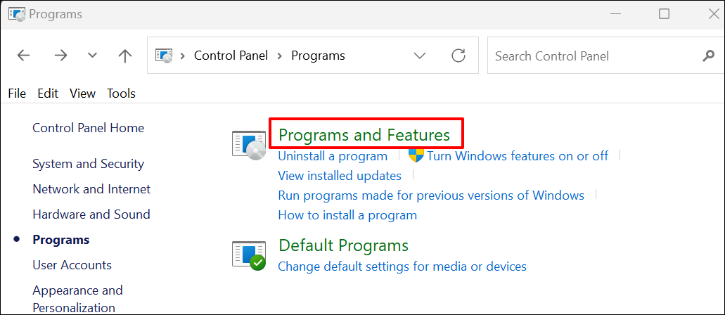Refresh the Control Panel view
725x315 pixels.
(x=458, y=56)
